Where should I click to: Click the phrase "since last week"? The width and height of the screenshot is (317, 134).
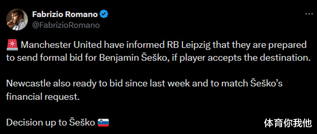pos(154,83)
